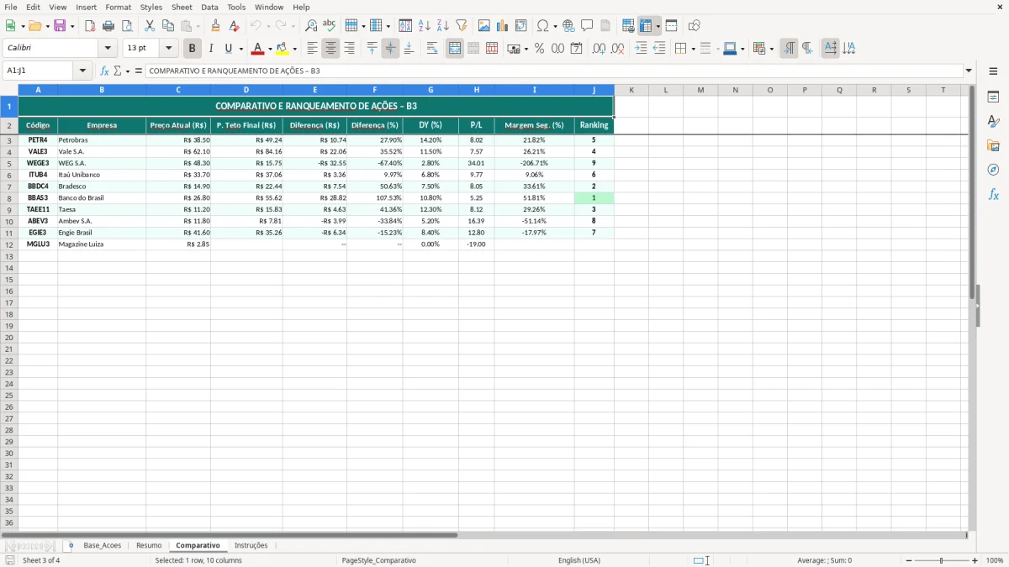Apply the yellow background color swatch
The width and height of the screenshot is (1009, 567).
click(x=283, y=49)
